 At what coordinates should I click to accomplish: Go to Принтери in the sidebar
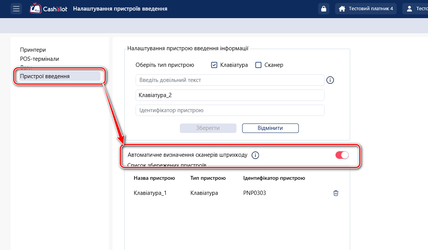[x=33, y=50]
